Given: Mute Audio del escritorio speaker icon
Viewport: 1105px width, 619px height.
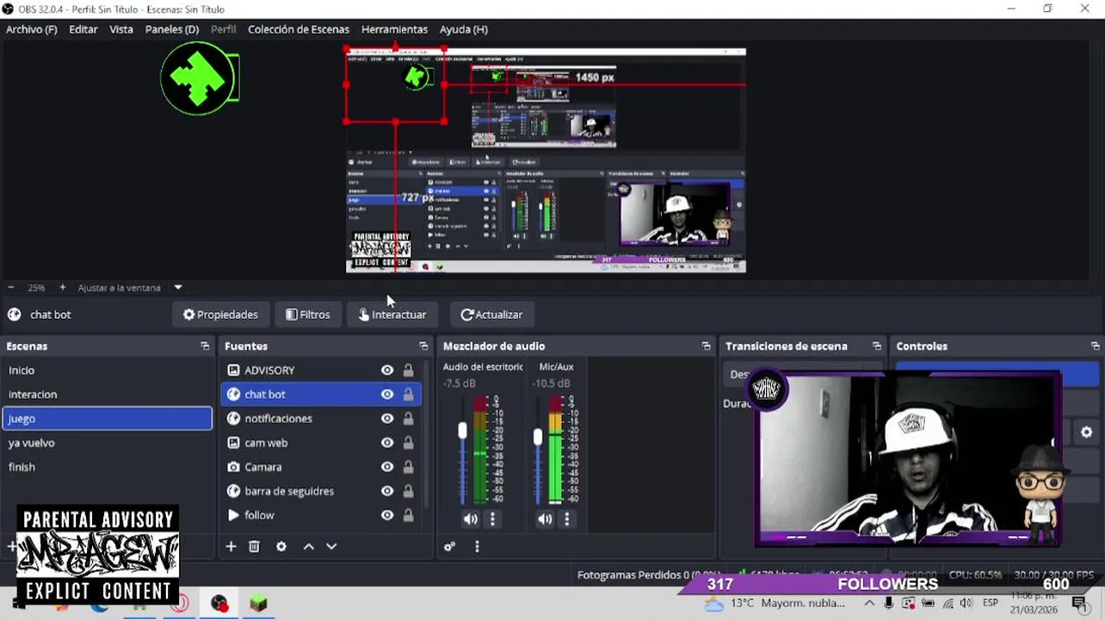Looking at the screenshot, I should pos(470,518).
